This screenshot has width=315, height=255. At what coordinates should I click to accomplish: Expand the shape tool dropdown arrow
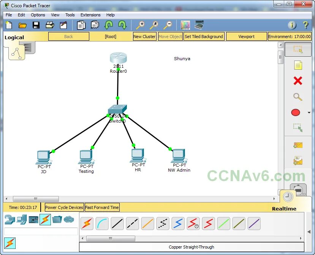click(x=309, y=113)
